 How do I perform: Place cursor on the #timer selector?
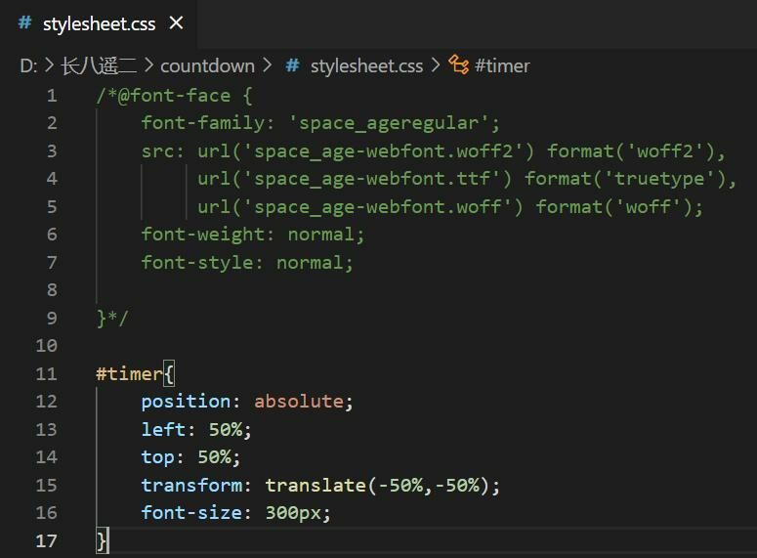(129, 373)
